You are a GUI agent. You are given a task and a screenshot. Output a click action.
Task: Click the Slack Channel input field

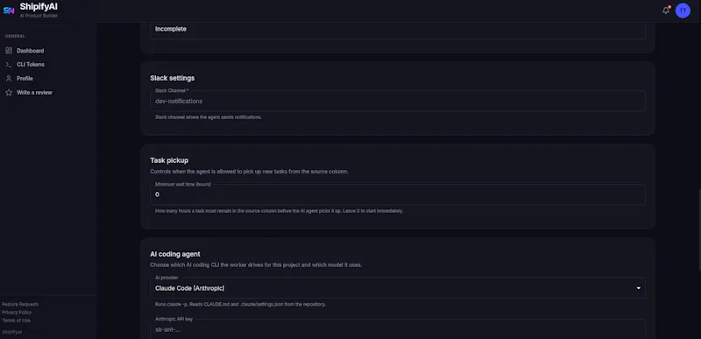pos(398,101)
